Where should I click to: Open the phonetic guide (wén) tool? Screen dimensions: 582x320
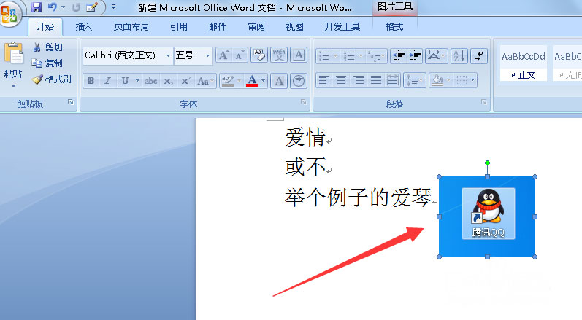tap(279, 55)
